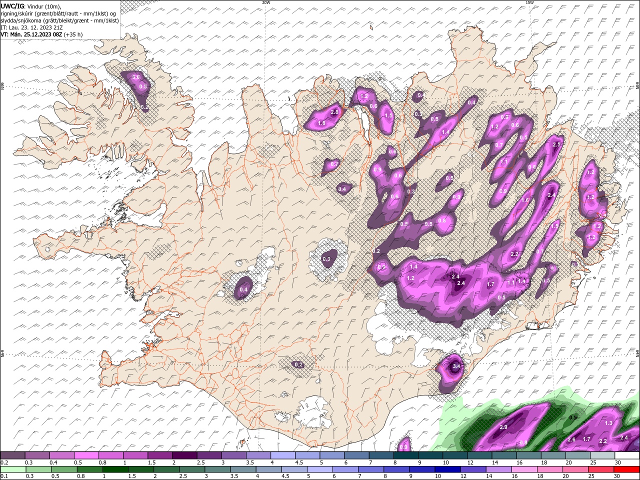The height and width of the screenshot is (480, 640).
Task: Select the 'IT: Lau. 23. 12. 2023 21Z' line
Action: (31, 27)
